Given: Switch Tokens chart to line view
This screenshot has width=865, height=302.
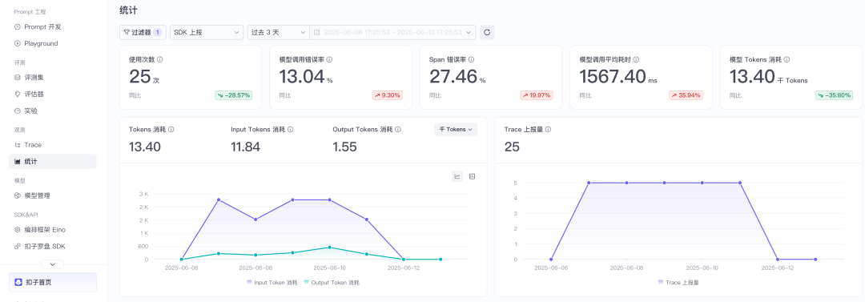Looking at the screenshot, I should pyautogui.click(x=457, y=177).
